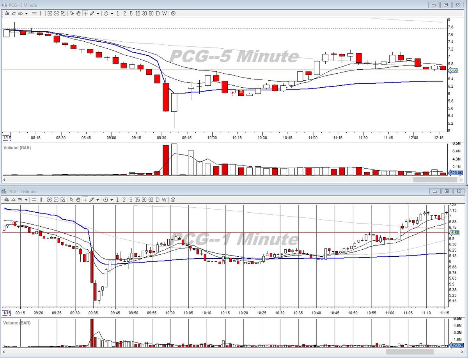This screenshot has height=358, width=468.
Task: Click left scroll arrow under 5 Minute chart
Action: click(4, 180)
